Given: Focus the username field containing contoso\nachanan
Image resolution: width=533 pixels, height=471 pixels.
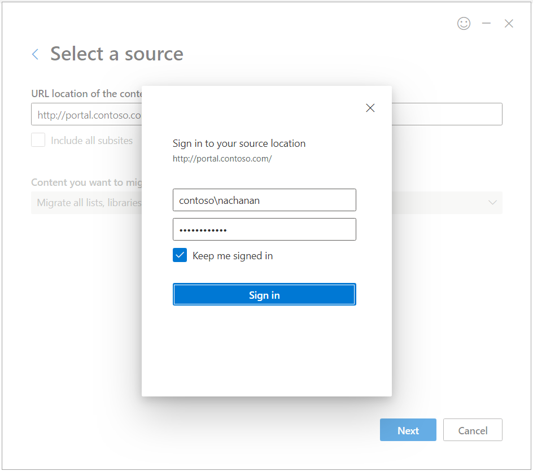Looking at the screenshot, I should (x=264, y=200).
